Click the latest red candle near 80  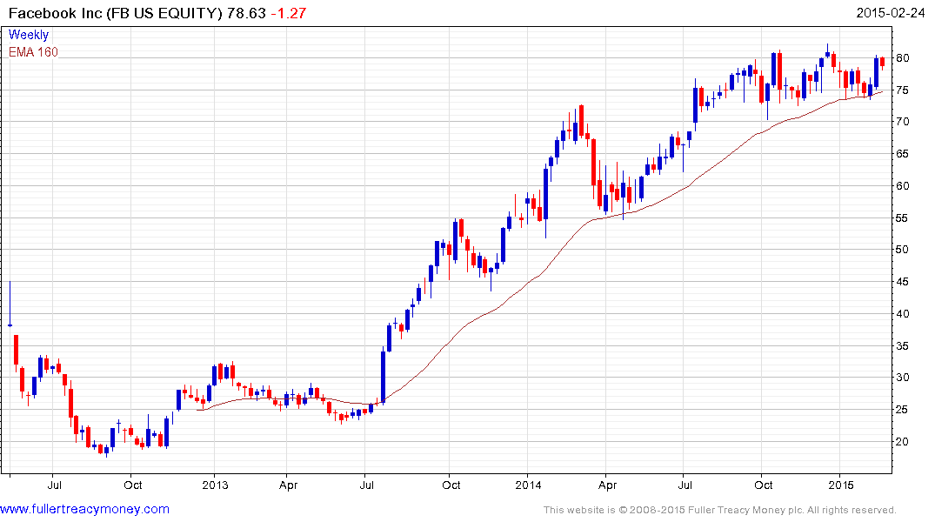point(882,62)
